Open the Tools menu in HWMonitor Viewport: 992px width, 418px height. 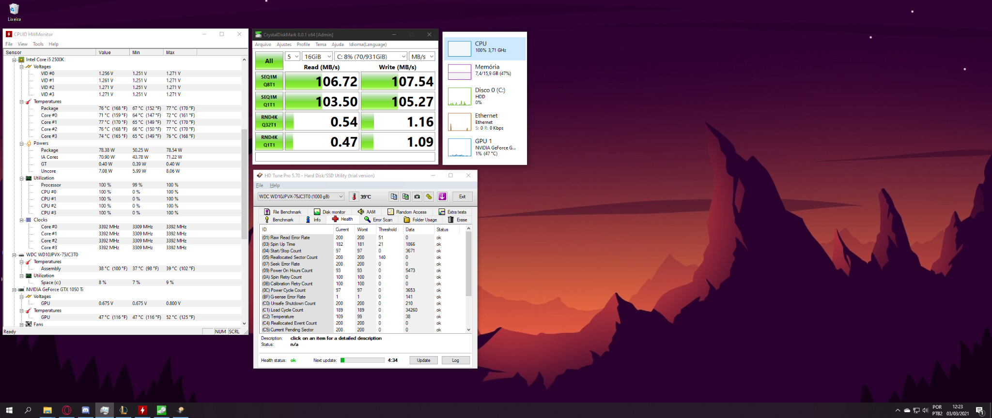(38, 44)
